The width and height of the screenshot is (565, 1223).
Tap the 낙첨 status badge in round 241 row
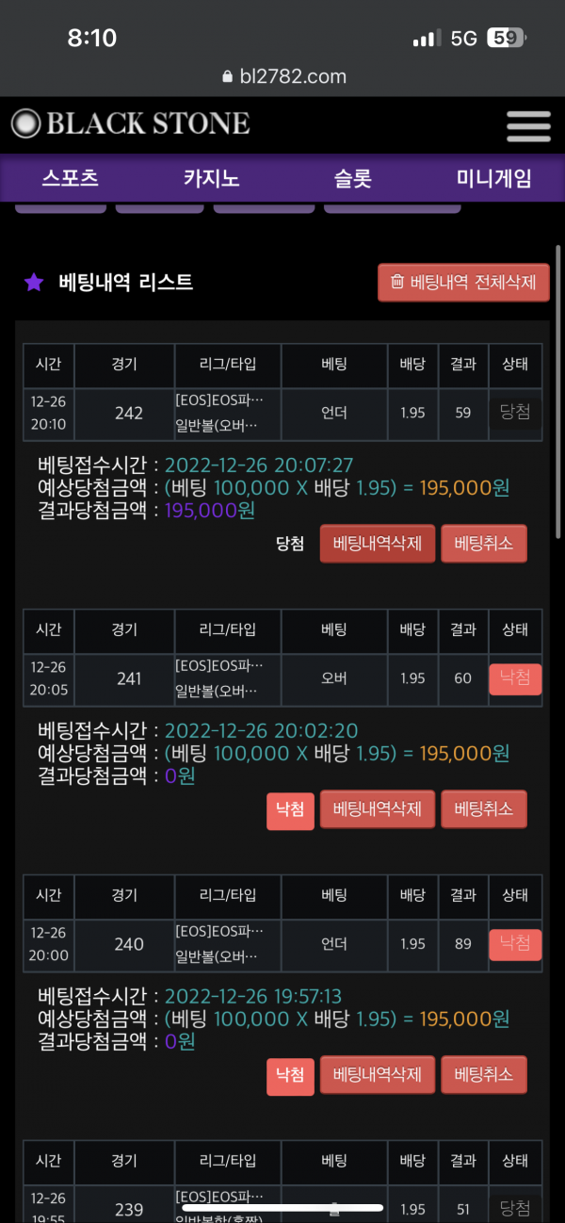[515, 678]
